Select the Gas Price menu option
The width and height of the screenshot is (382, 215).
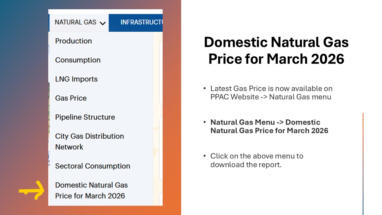tap(71, 98)
